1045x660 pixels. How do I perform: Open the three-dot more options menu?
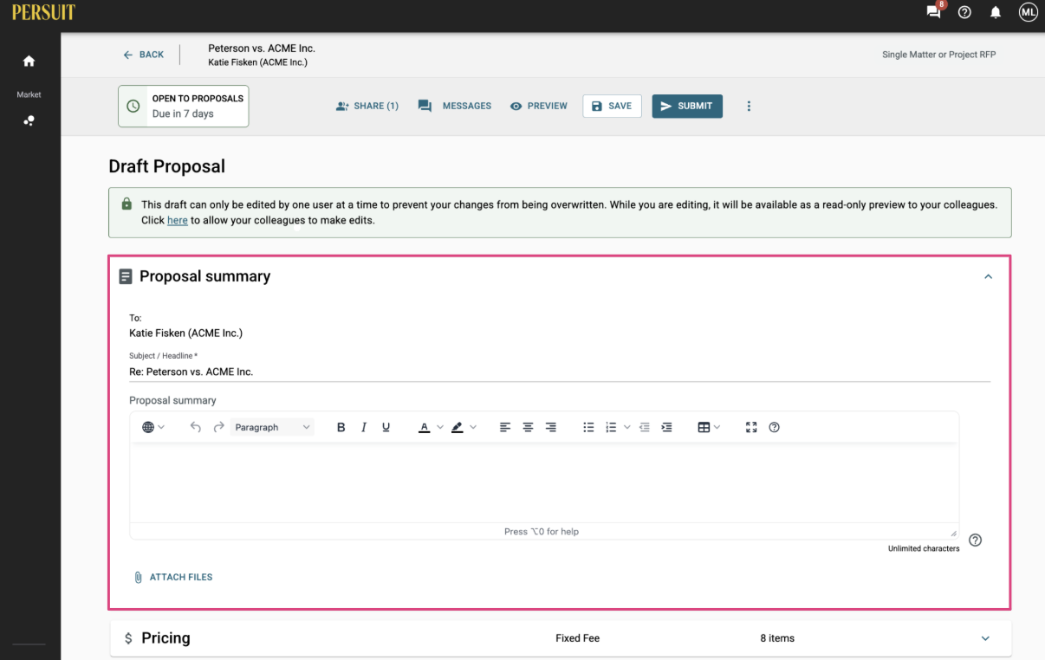click(x=749, y=106)
